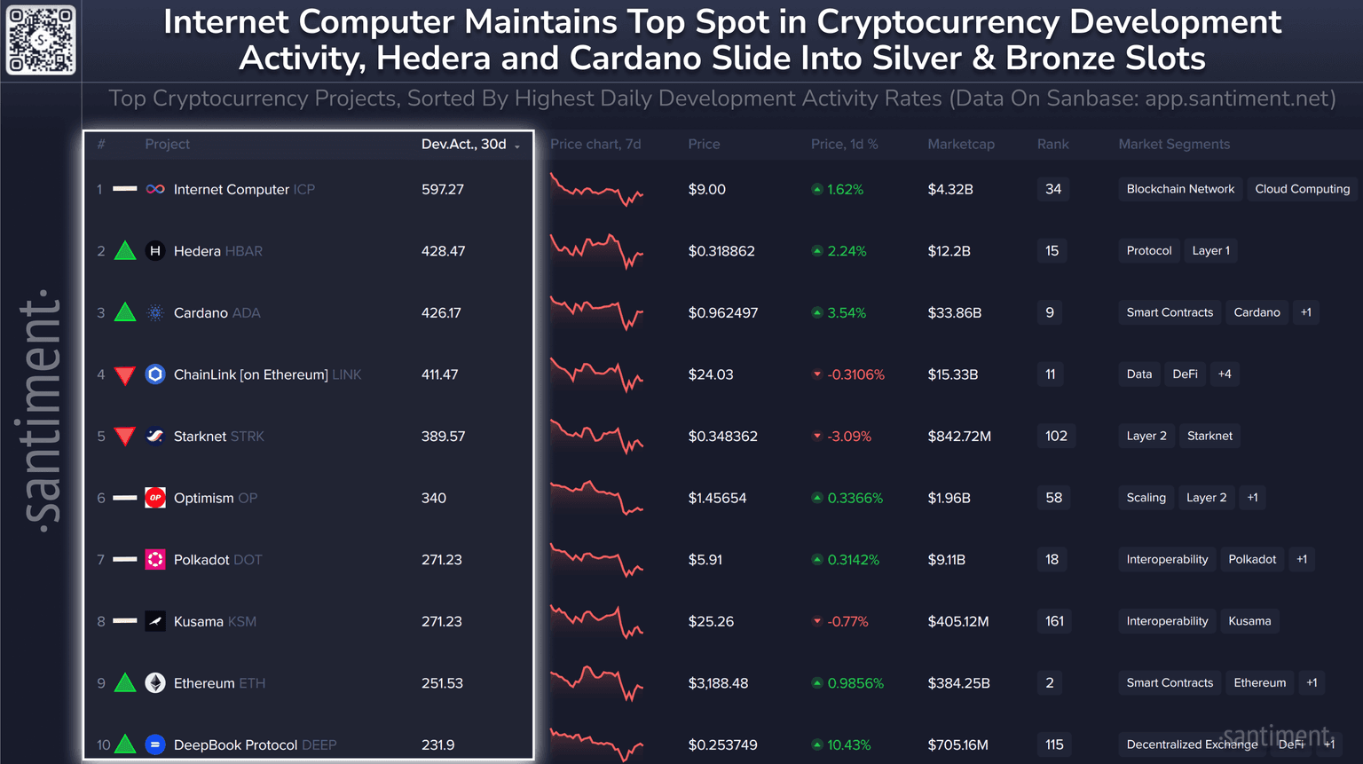The image size is (1363, 764).
Task: Open the Cloud Computing segment tag
Action: click(1302, 189)
